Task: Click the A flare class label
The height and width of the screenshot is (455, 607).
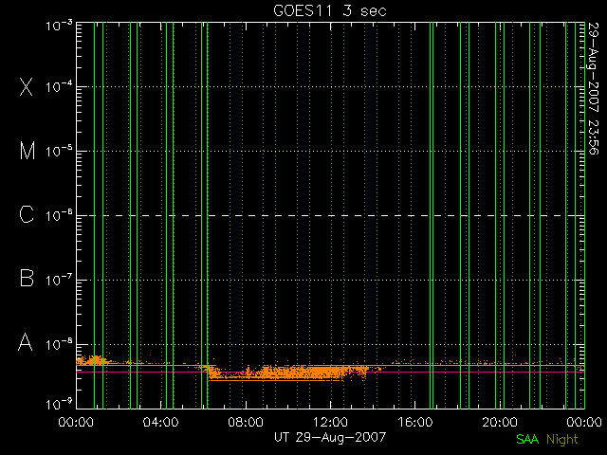Action: coord(26,342)
